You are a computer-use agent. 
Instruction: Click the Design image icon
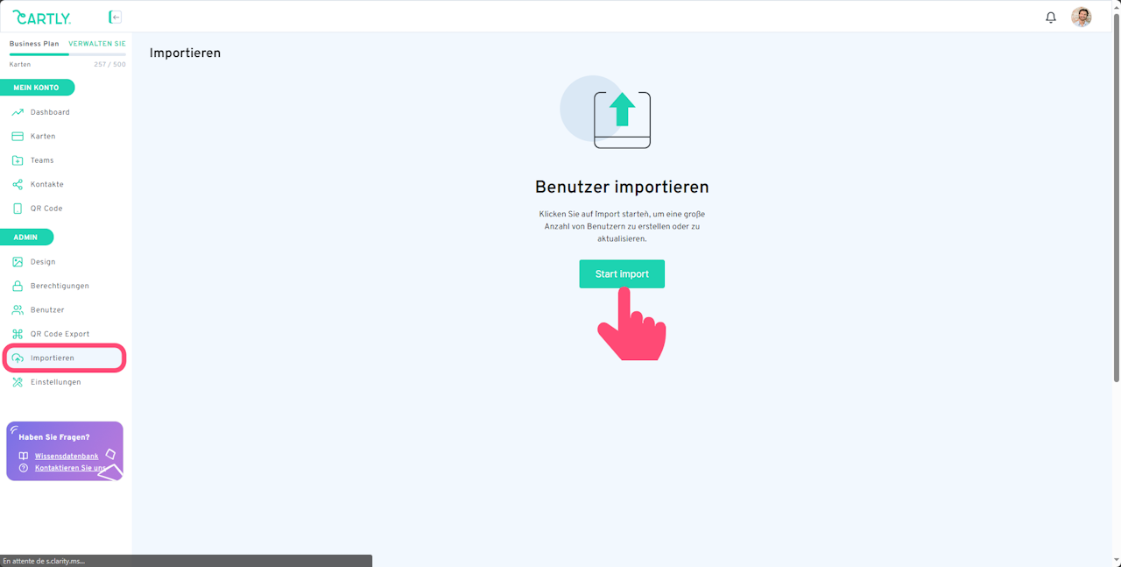(x=18, y=262)
